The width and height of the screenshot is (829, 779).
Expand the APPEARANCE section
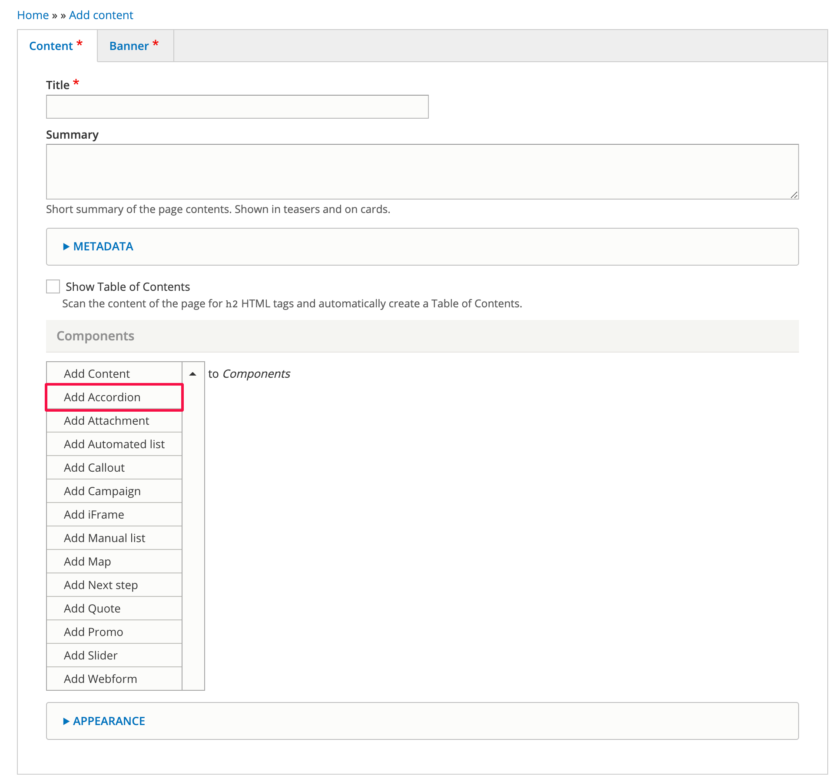pyautogui.click(x=109, y=721)
